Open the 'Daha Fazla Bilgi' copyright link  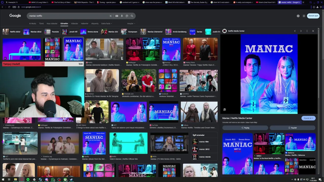[x=252, y=122]
